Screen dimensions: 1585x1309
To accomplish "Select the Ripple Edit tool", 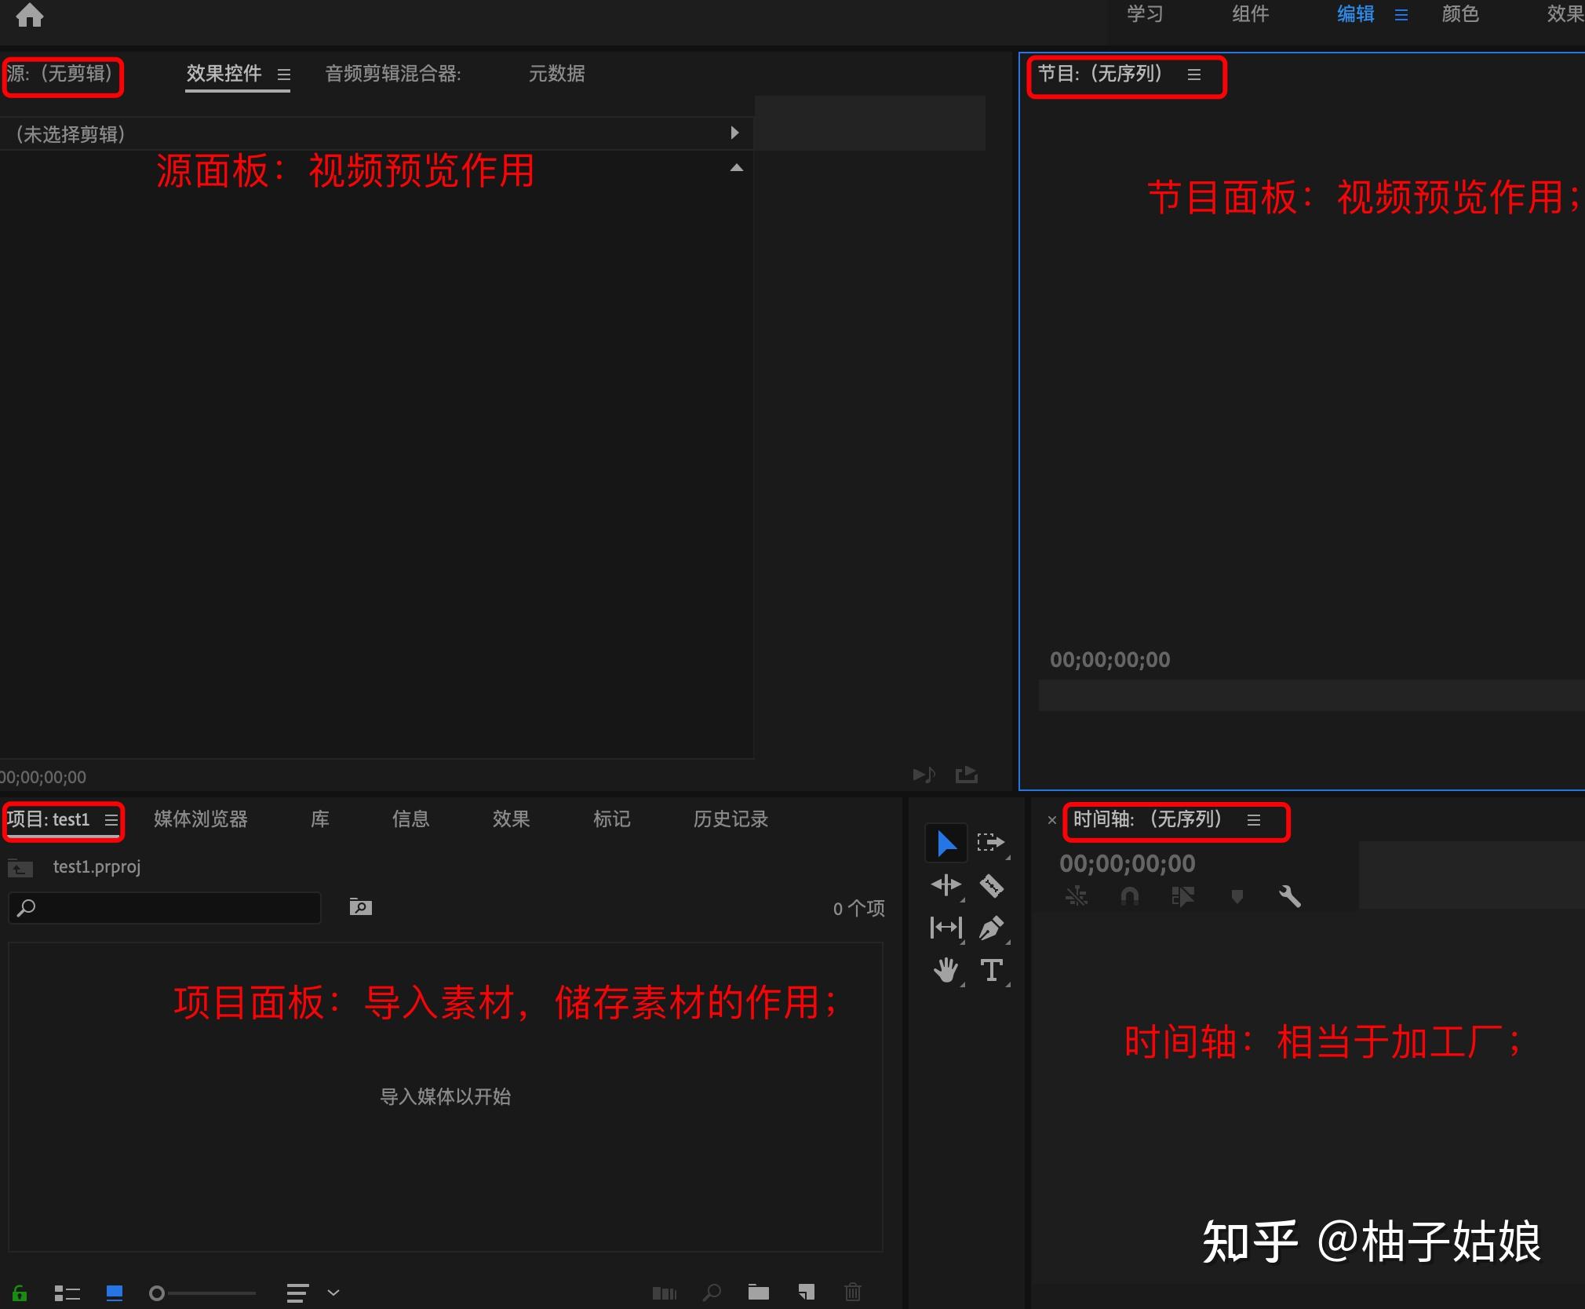I will click(946, 885).
